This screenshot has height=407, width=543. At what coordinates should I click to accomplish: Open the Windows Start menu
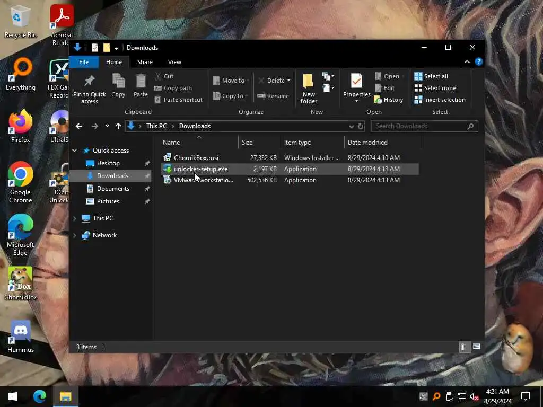(x=13, y=396)
